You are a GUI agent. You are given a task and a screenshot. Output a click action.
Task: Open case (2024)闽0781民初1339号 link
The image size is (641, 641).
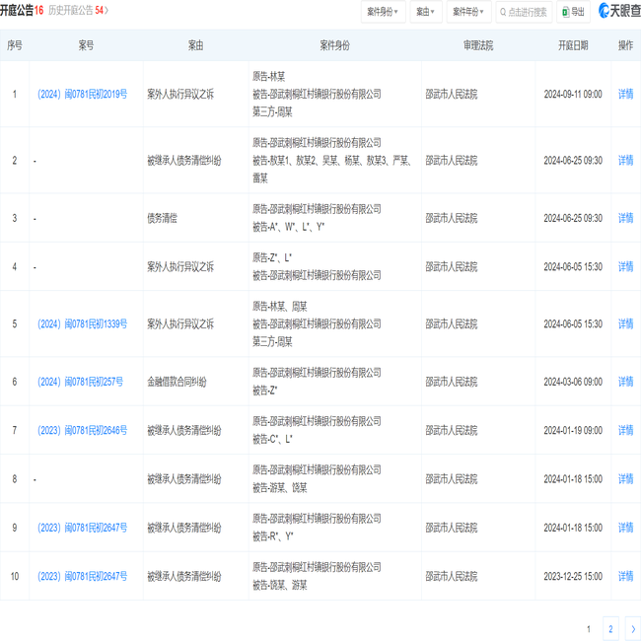click(x=82, y=323)
